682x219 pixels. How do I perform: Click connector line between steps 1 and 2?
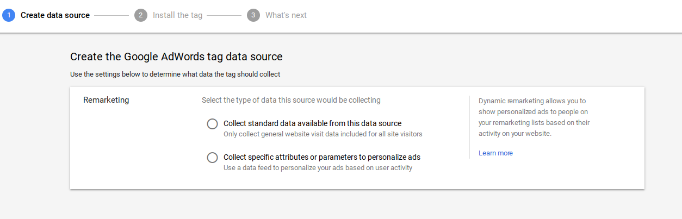click(x=111, y=15)
